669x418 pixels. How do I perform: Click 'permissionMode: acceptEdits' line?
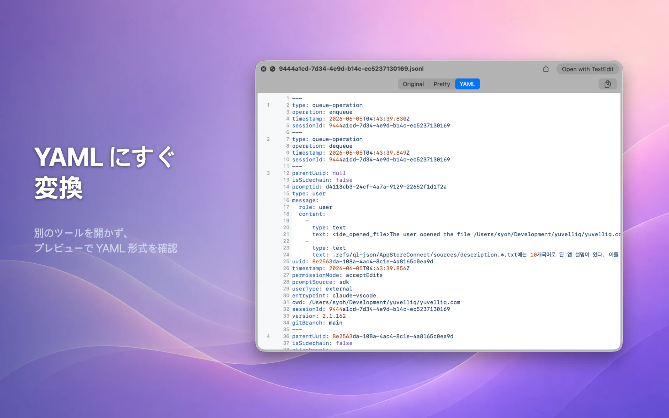tap(337, 275)
